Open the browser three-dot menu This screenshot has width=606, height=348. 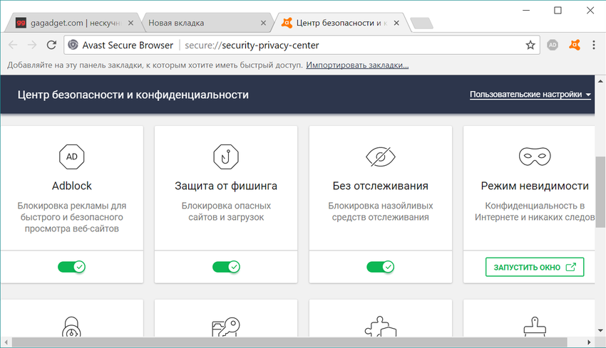(594, 45)
